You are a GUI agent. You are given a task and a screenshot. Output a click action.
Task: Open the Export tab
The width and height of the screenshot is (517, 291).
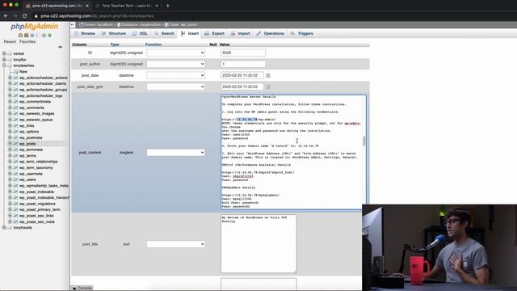point(215,34)
